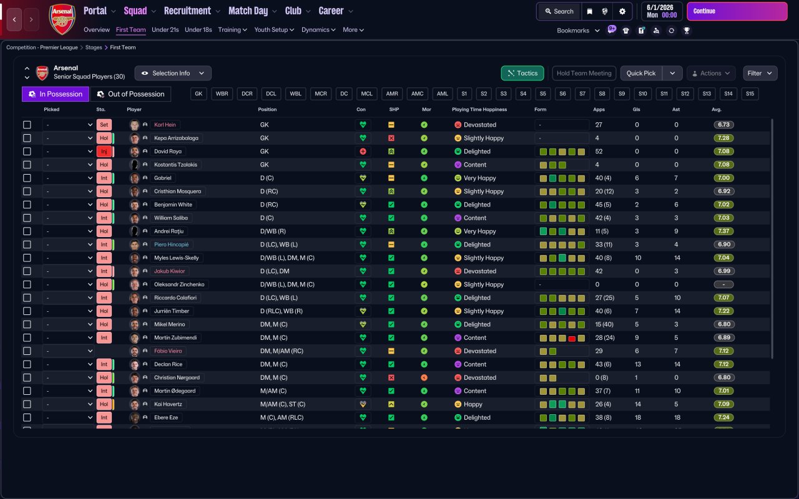This screenshot has height=499, width=799.
Task: Open the Filter dropdown
Action: (x=760, y=73)
